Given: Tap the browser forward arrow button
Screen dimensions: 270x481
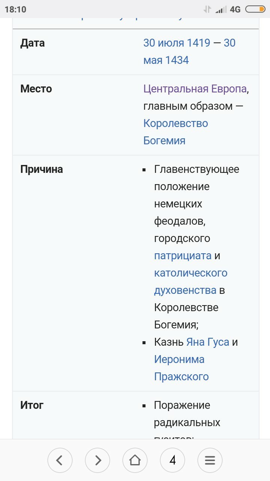Looking at the screenshot, I should (x=97, y=460).
